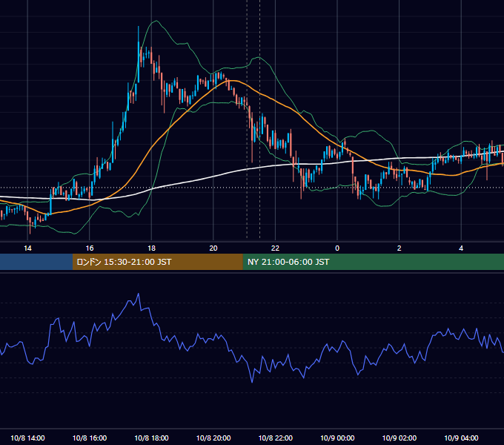The height and width of the screenshot is (445, 504).
Task: Click the 16 hour axis label
Action: (x=90, y=248)
